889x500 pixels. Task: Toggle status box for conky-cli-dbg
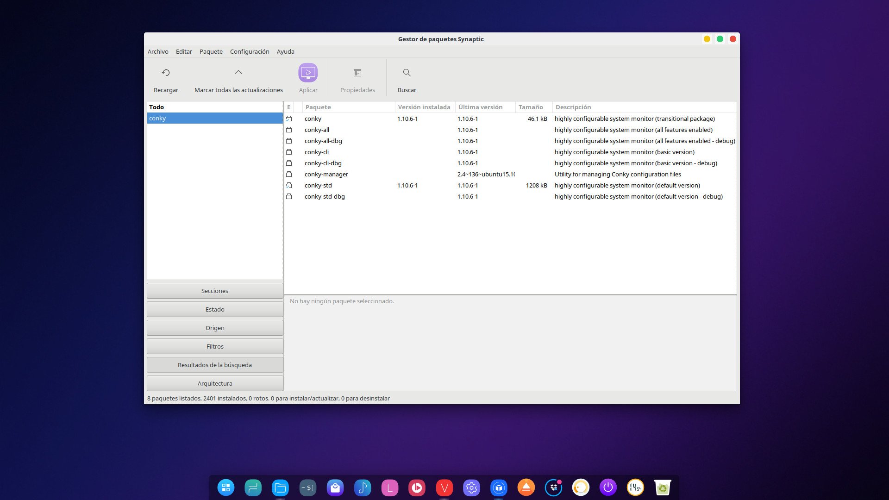coord(289,163)
